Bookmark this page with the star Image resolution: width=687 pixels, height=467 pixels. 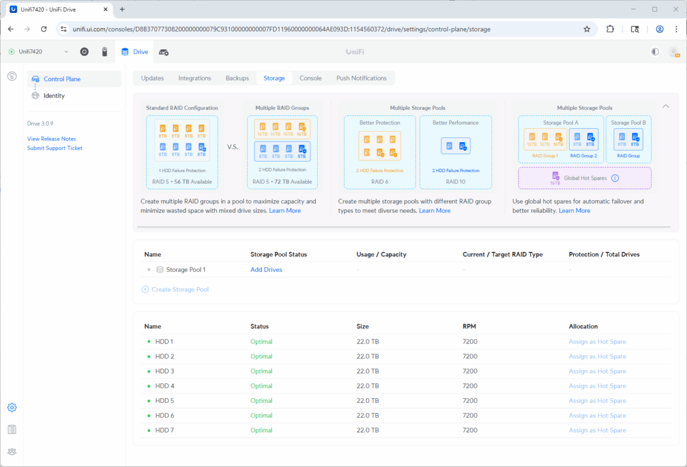click(587, 29)
